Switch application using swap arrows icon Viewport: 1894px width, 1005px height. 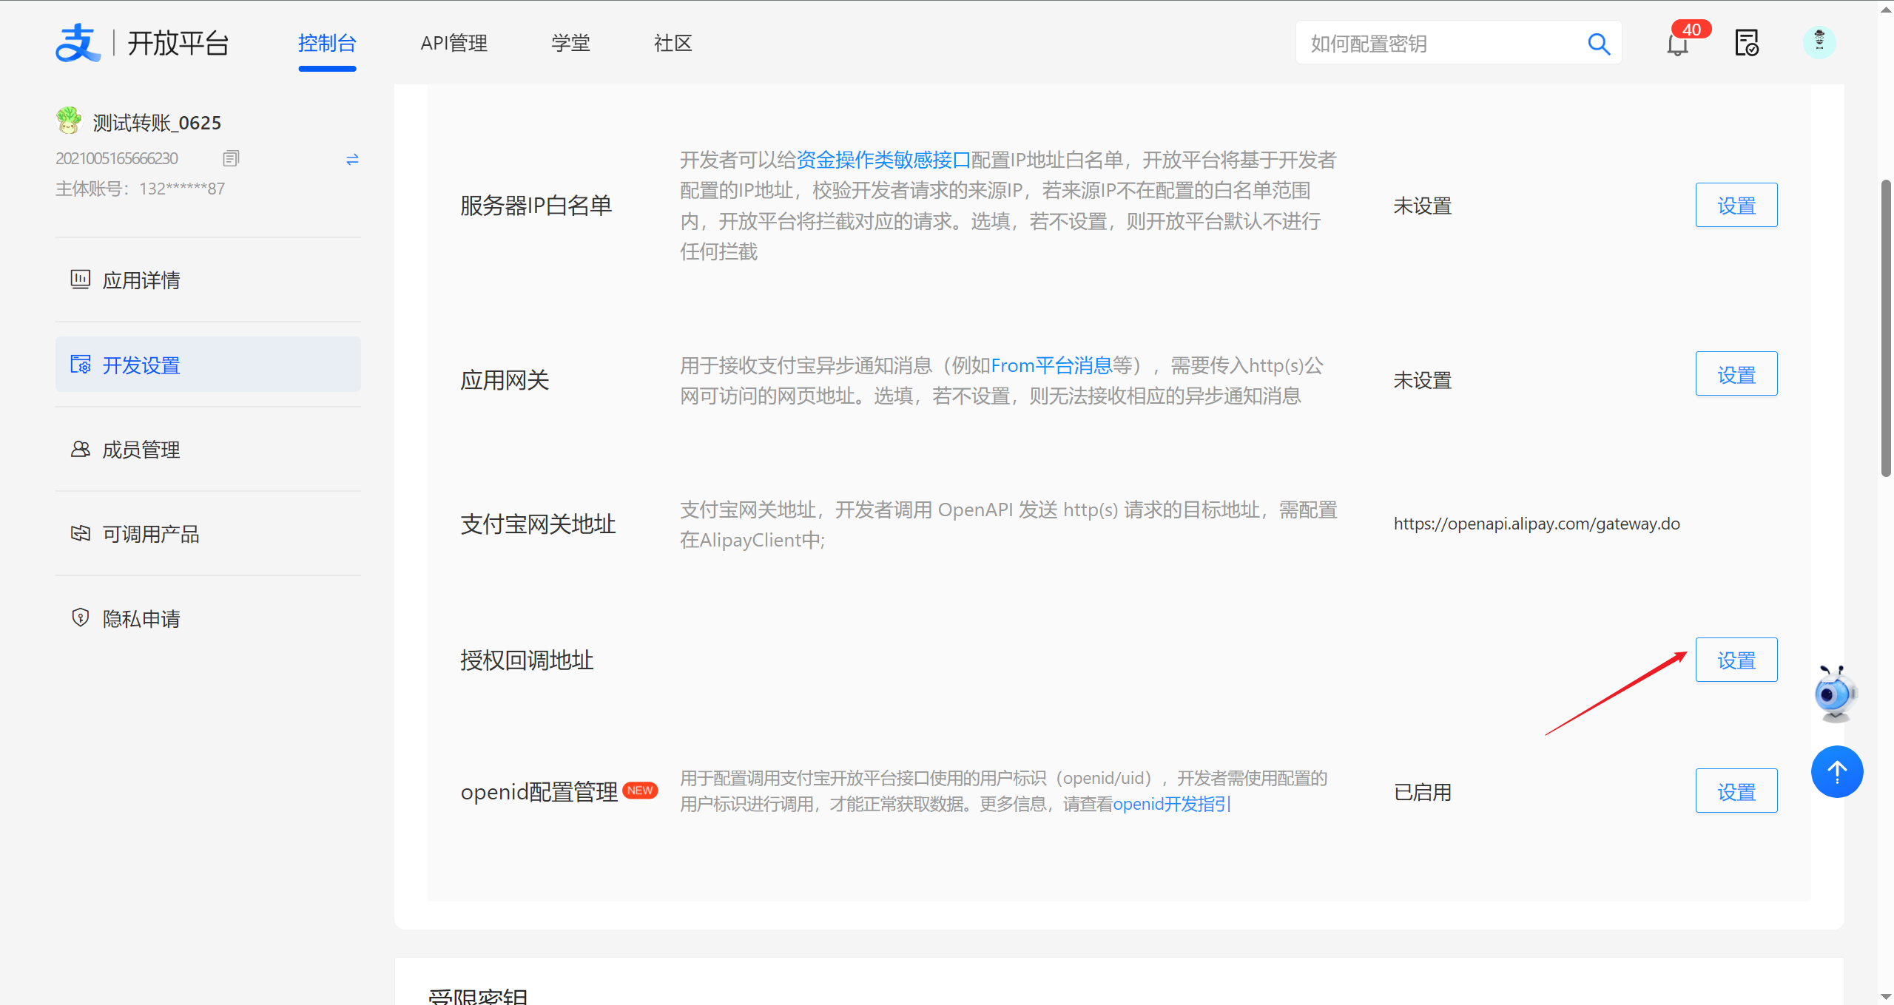tap(352, 159)
